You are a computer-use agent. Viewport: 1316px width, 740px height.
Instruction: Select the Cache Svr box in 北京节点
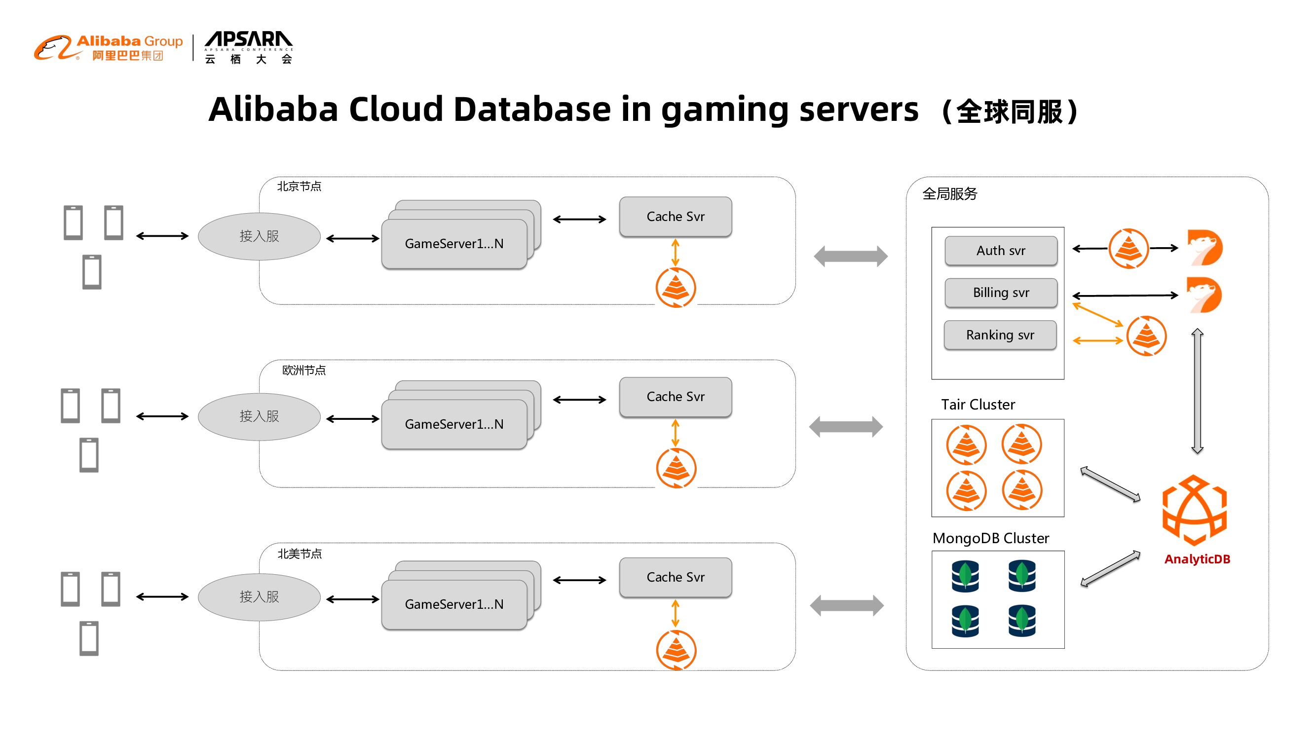click(675, 217)
